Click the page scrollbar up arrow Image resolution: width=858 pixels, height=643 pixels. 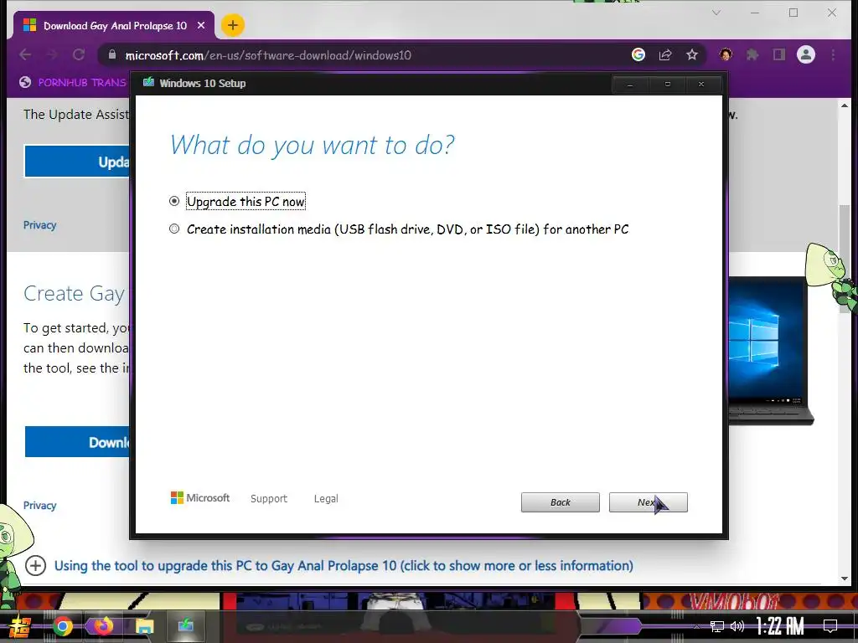(x=845, y=105)
